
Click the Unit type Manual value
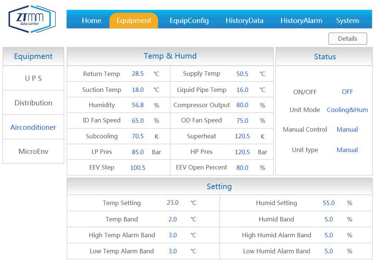347,150
